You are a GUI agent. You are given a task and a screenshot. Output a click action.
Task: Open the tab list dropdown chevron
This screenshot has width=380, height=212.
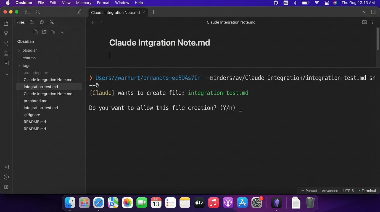[x=365, y=12]
